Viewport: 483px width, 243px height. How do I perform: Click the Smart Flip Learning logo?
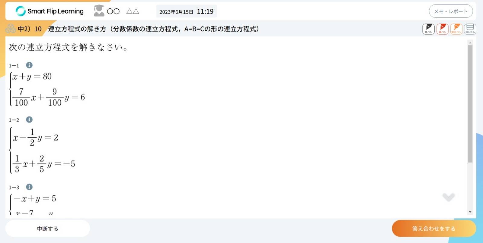tap(50, 11)
